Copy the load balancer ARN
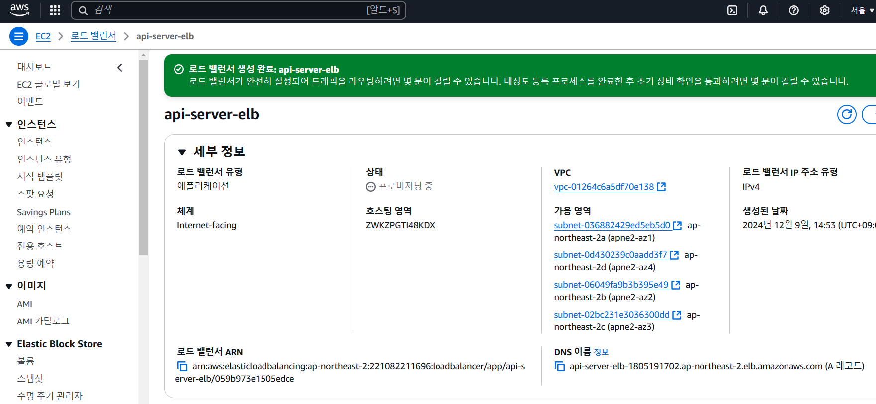The height and width of the screenshot is (404, 876). point(182,366)
